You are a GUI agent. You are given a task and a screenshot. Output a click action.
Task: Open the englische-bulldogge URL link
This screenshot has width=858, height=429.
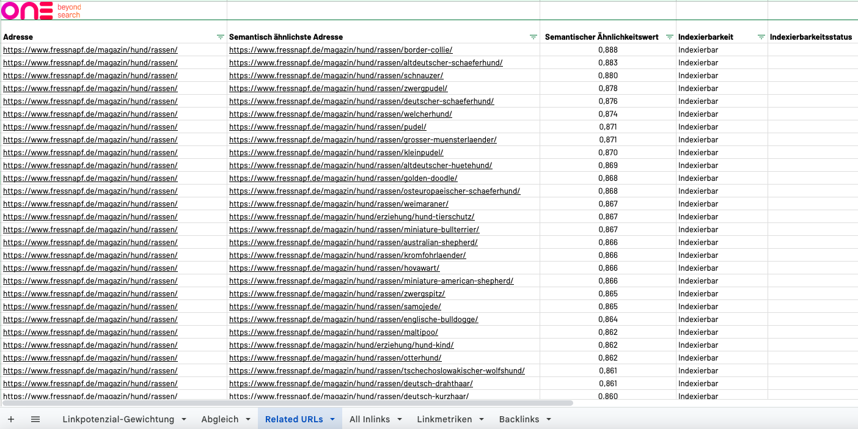pos(354,320)
